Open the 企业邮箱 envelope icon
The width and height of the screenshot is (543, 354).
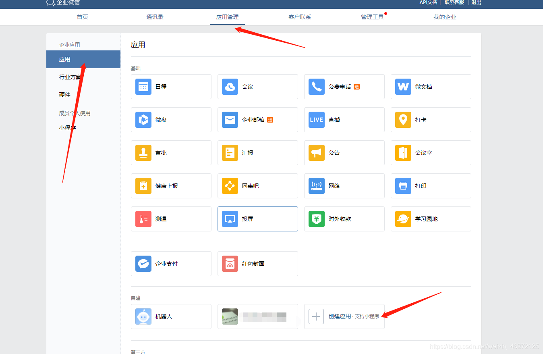[230, 120]
